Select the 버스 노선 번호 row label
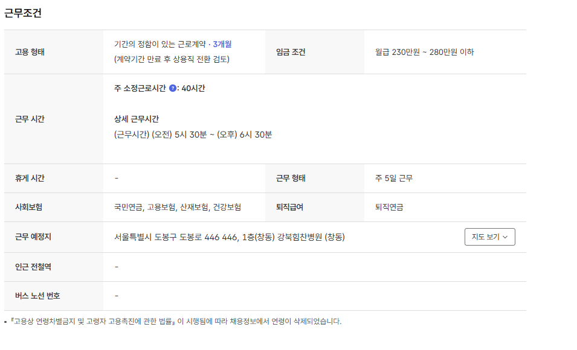The image size is (577, 350). (37, 296)
